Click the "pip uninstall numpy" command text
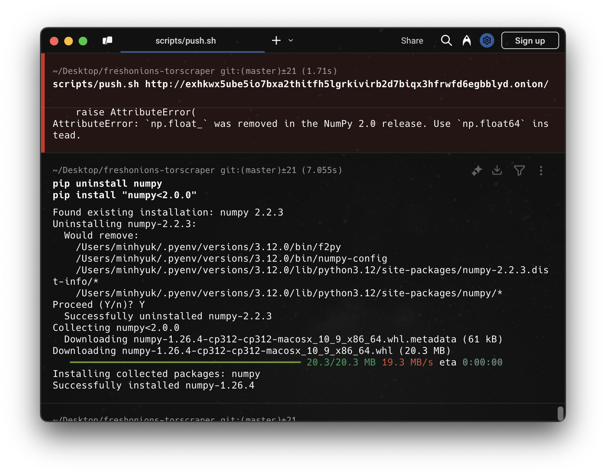Viewport: 606px width, 475px height. click(107, 183)
